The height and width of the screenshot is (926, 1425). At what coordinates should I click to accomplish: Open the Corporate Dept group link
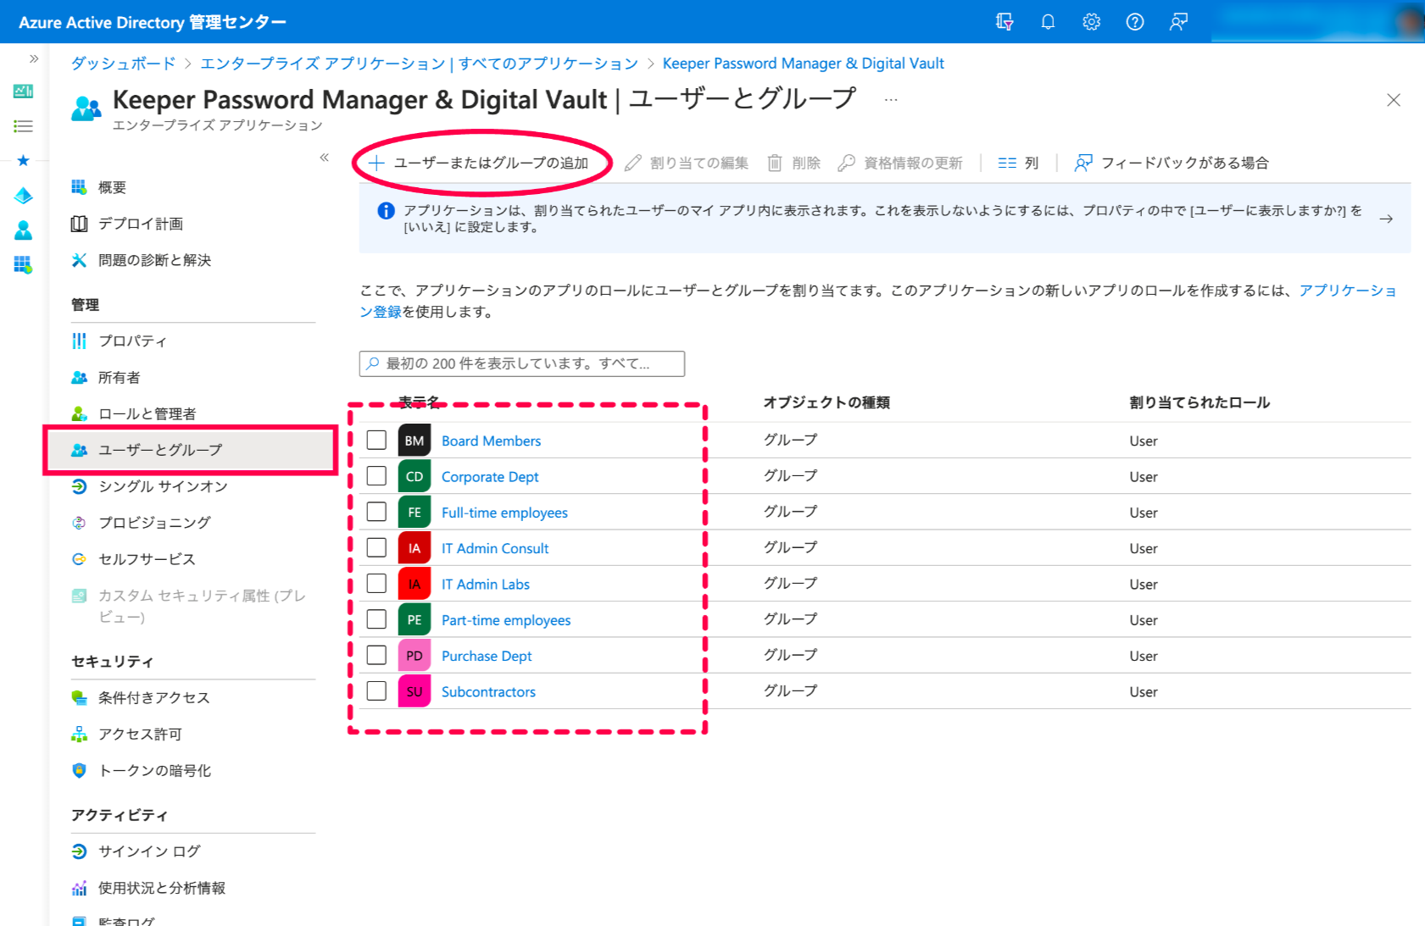click(x=490, y=477)
